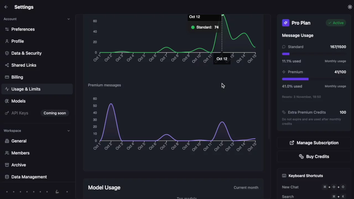
Task: Click the Profile person icon
Action: point(7,41)
